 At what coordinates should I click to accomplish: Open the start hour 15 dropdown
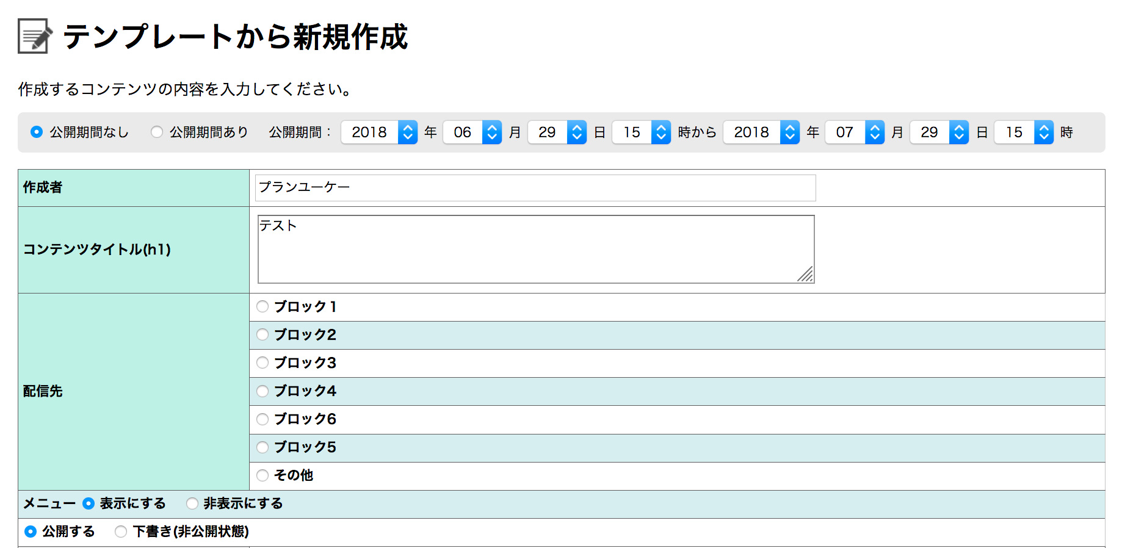[x=641, y=132]
